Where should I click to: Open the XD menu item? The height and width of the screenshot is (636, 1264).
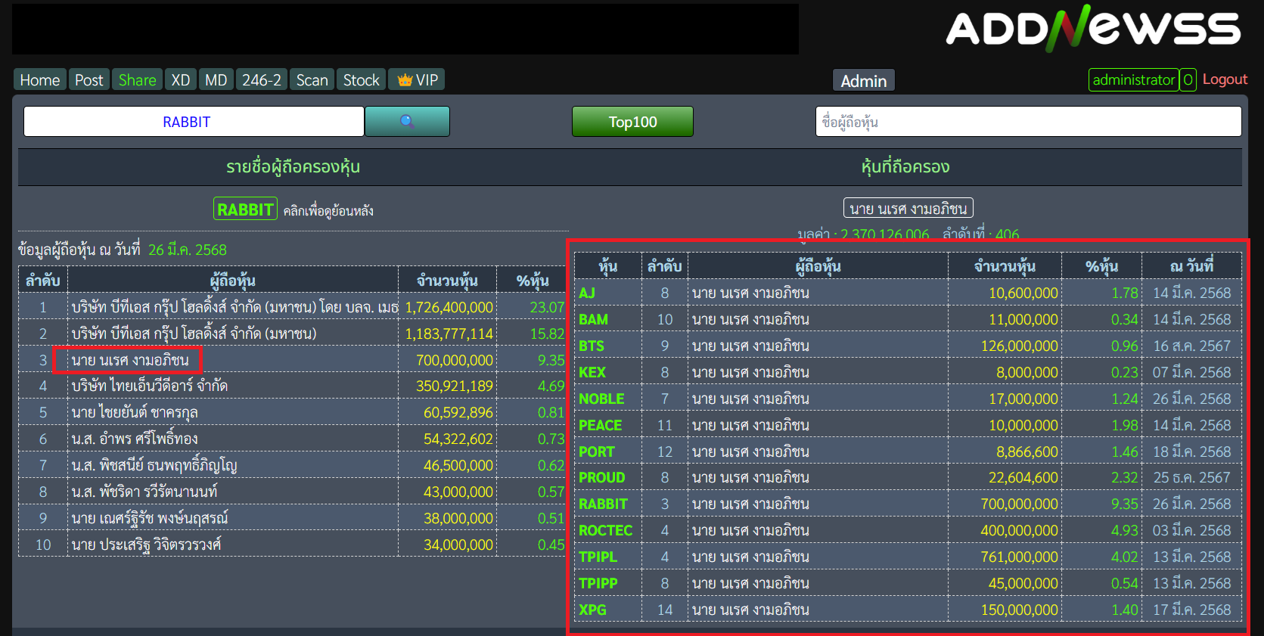pyautogui.click(x=181, y=79)
